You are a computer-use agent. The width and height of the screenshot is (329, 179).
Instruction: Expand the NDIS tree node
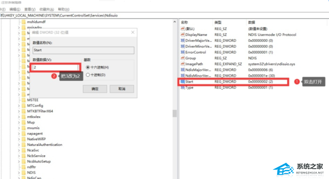click(x=19, y=173)
